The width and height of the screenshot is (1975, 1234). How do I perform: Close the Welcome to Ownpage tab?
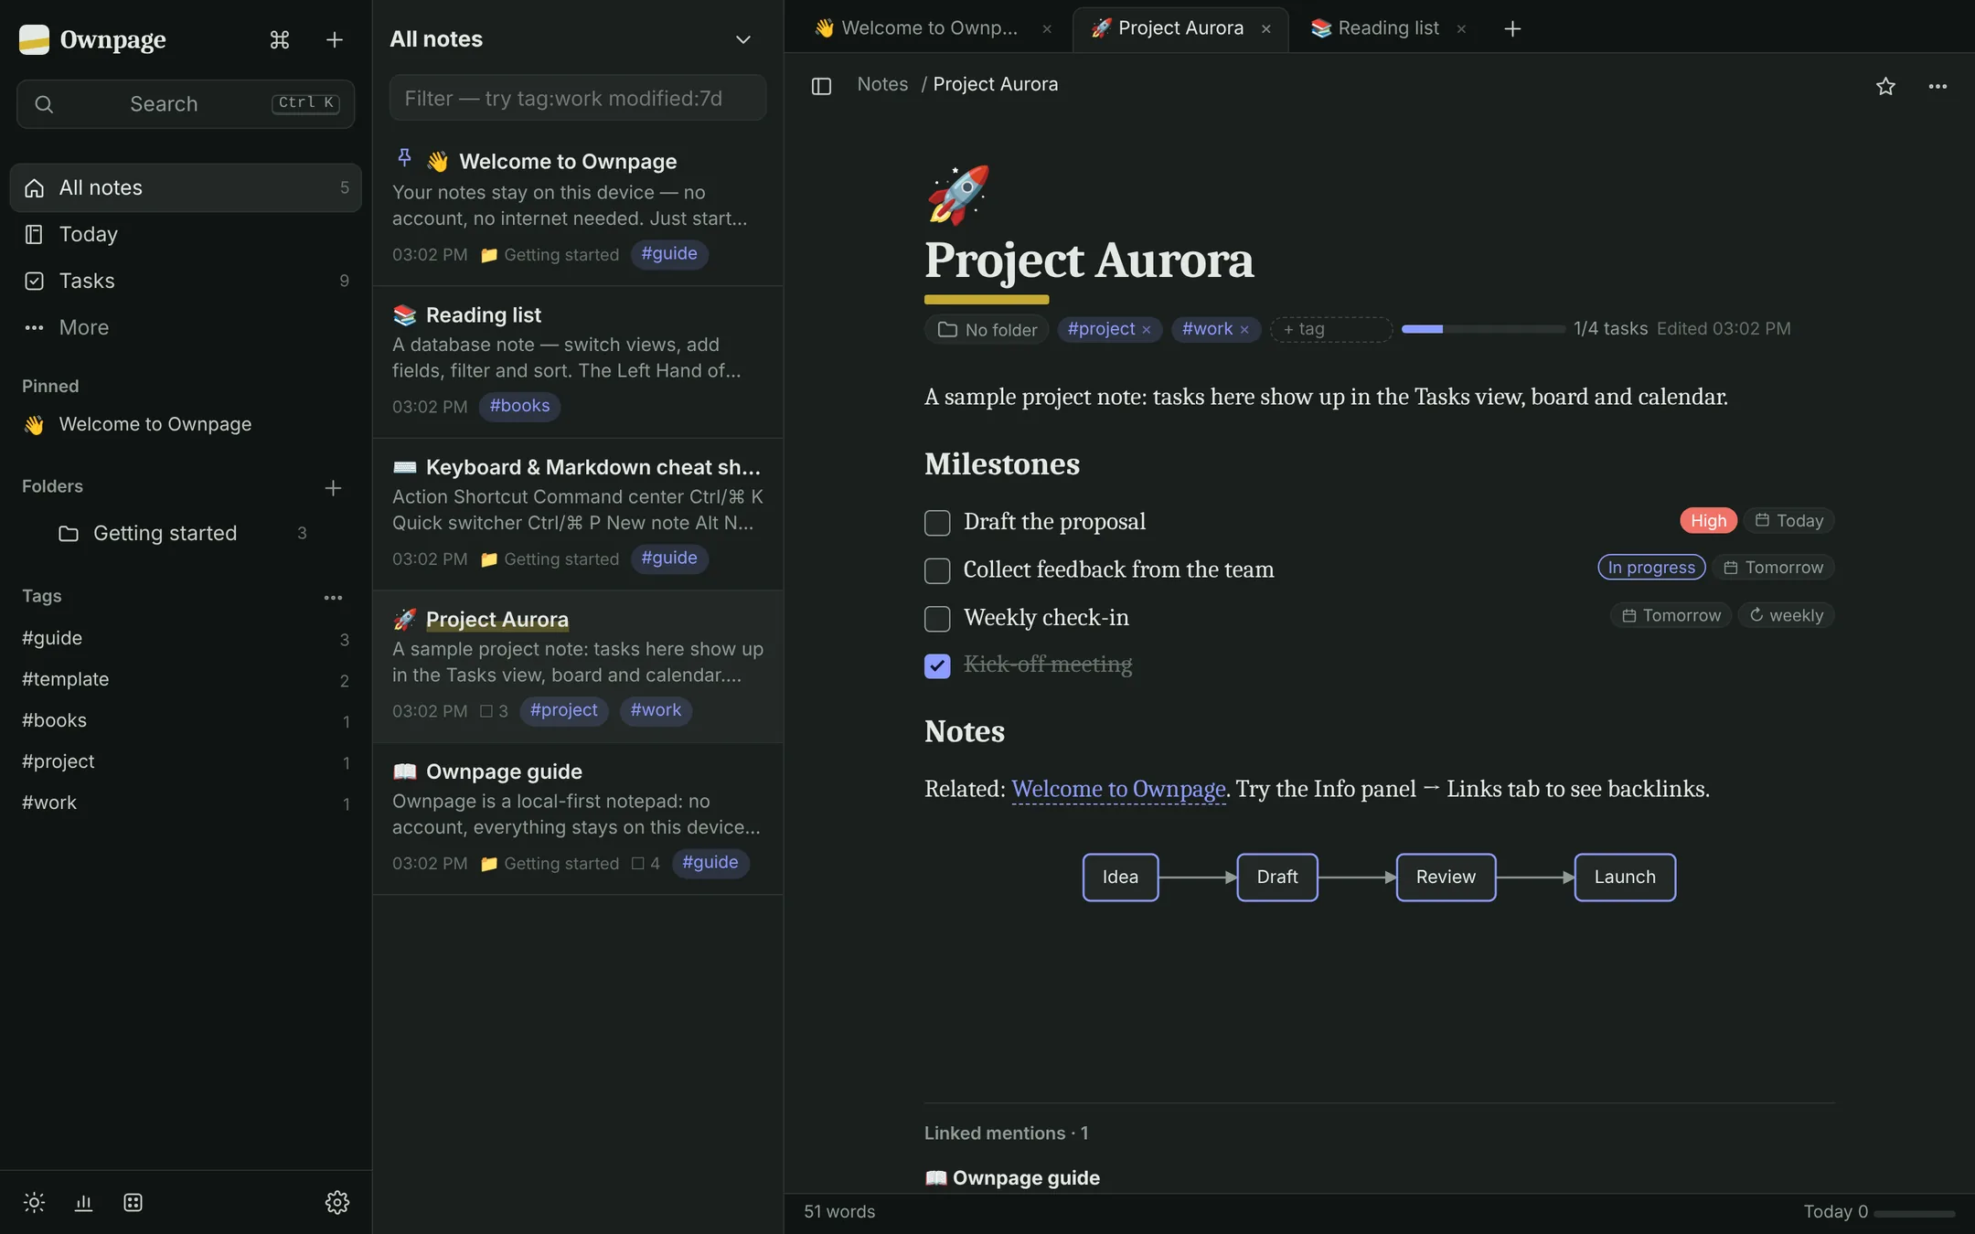[x=1047, y=29]
